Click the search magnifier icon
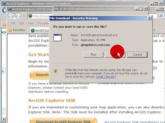The width and height of the screenshot is (165, 123). (161, 16)
